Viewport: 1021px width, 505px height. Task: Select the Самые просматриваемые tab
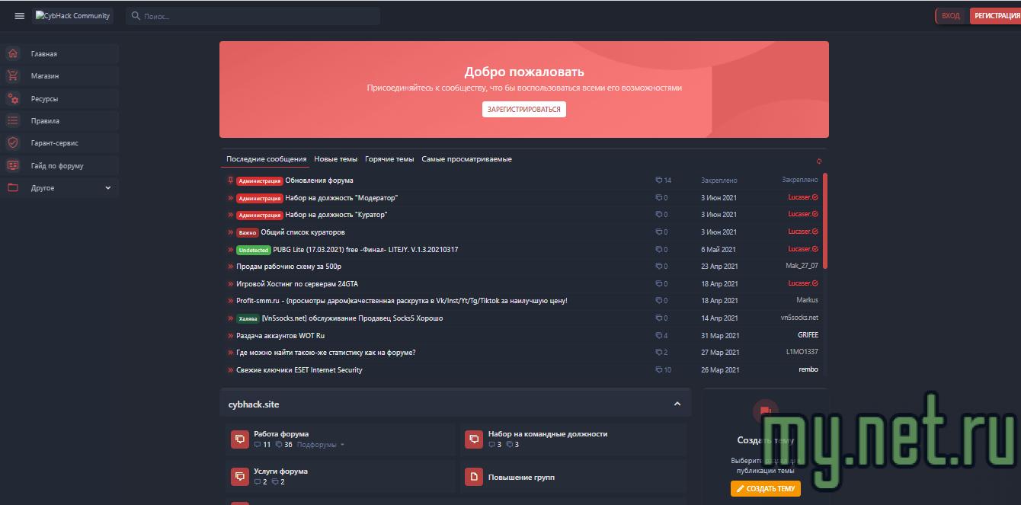(466, 159)
